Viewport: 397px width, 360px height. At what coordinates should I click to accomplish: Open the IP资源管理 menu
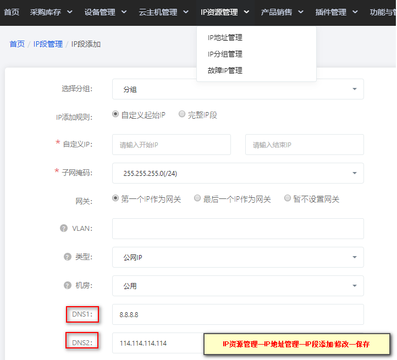tap(225, 12)
